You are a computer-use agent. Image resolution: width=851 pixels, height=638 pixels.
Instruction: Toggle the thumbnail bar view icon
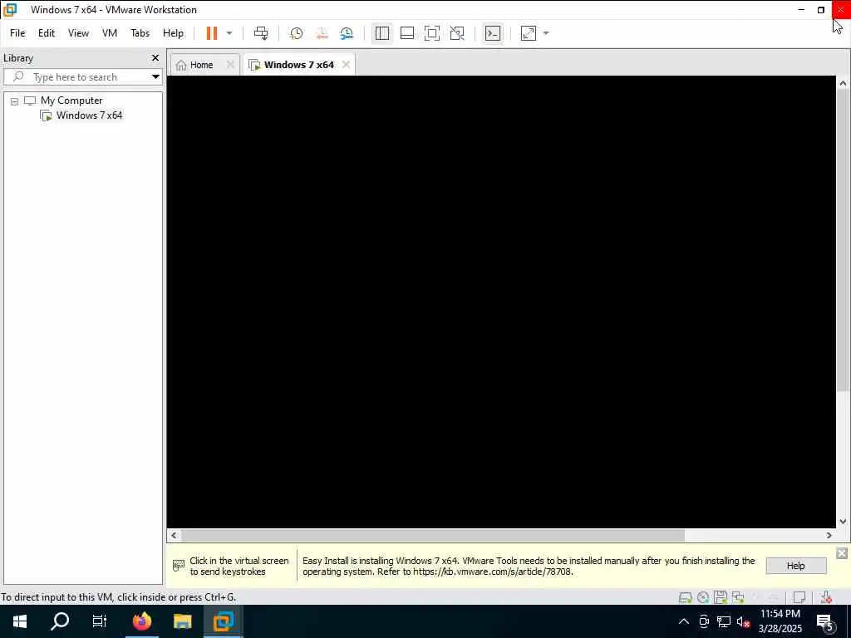407,33
